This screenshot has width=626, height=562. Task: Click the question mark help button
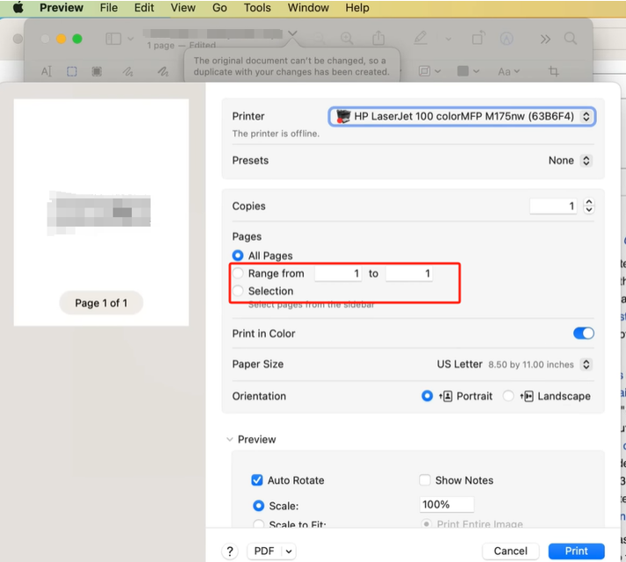click(x=231, y=551)
